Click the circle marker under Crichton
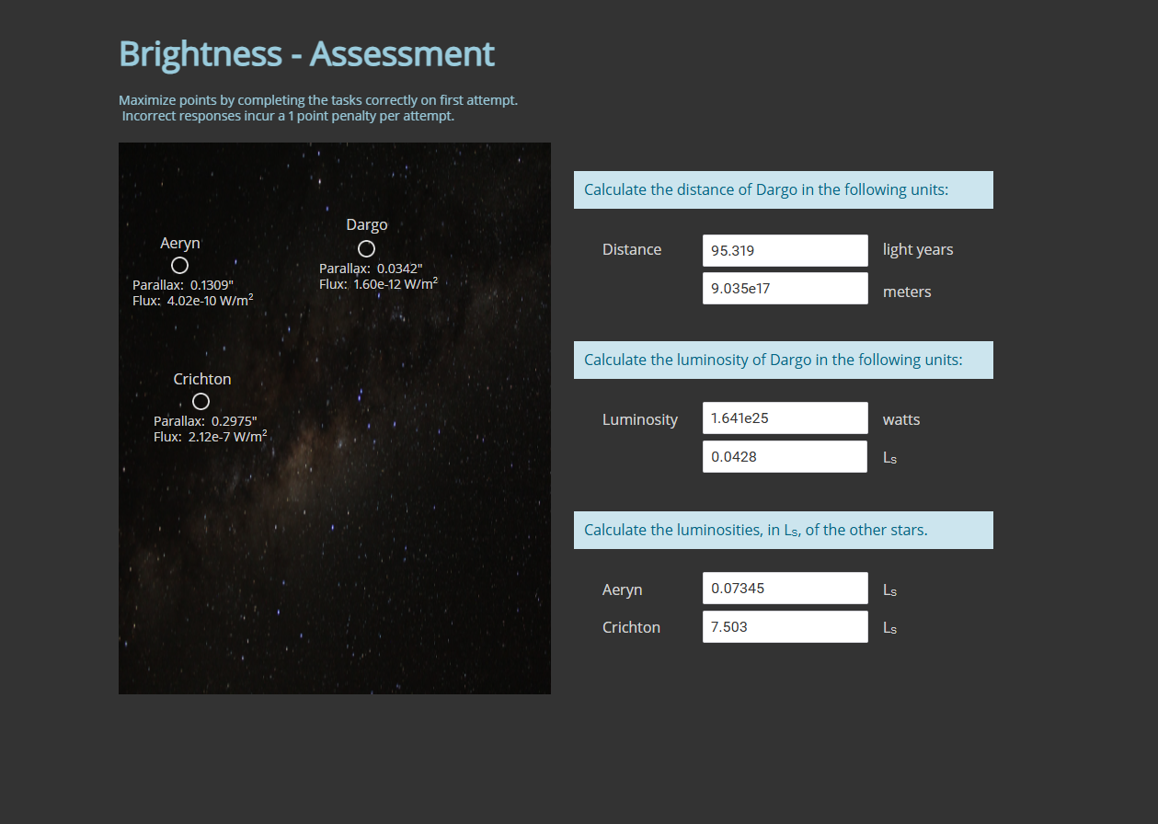Viewport: 1158px width, 824px height. [x=201, y=401]
